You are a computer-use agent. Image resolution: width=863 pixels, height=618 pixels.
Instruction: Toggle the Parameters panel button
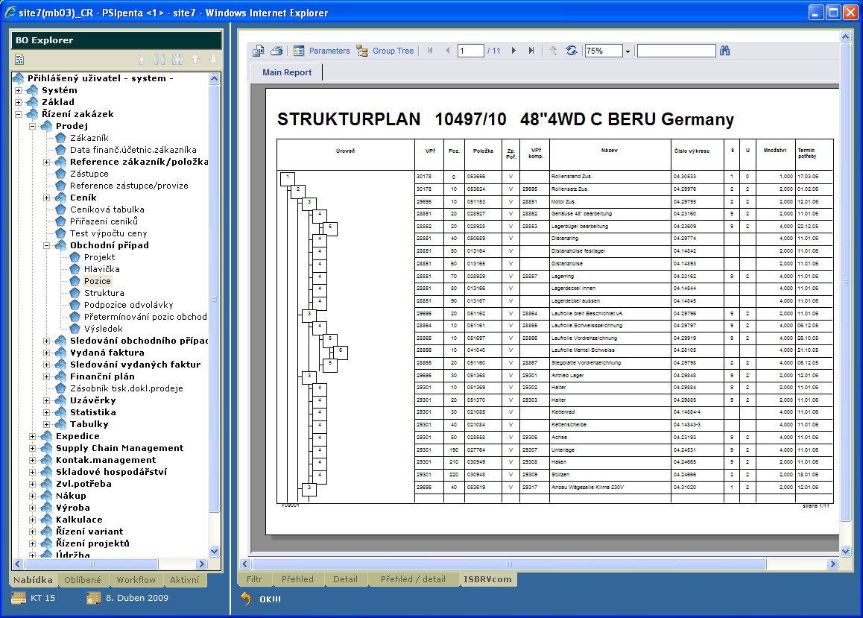pyautogui.click(x=321, y=51)
